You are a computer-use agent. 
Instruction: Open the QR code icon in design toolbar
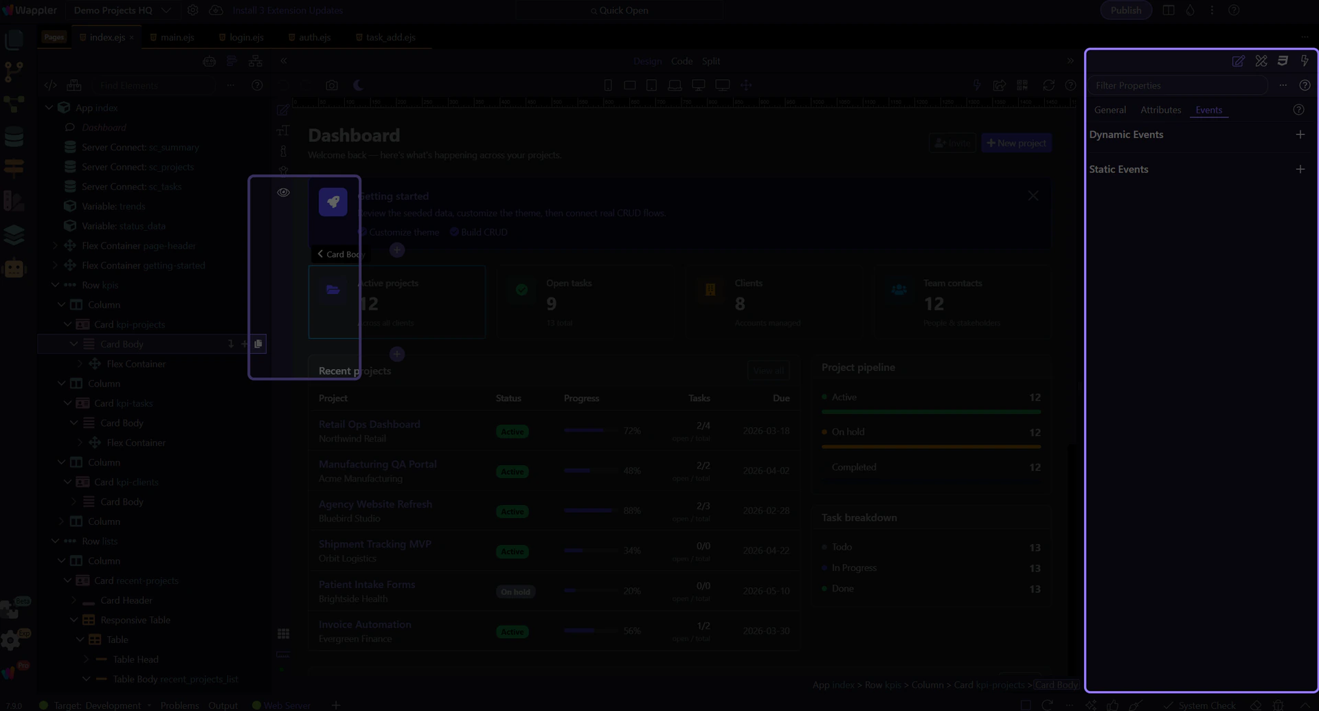(1022, 86)
